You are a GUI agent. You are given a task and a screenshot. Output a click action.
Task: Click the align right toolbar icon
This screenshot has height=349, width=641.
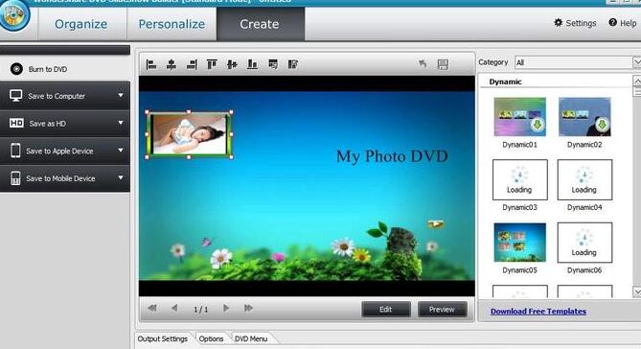click(x=192, y=64)
